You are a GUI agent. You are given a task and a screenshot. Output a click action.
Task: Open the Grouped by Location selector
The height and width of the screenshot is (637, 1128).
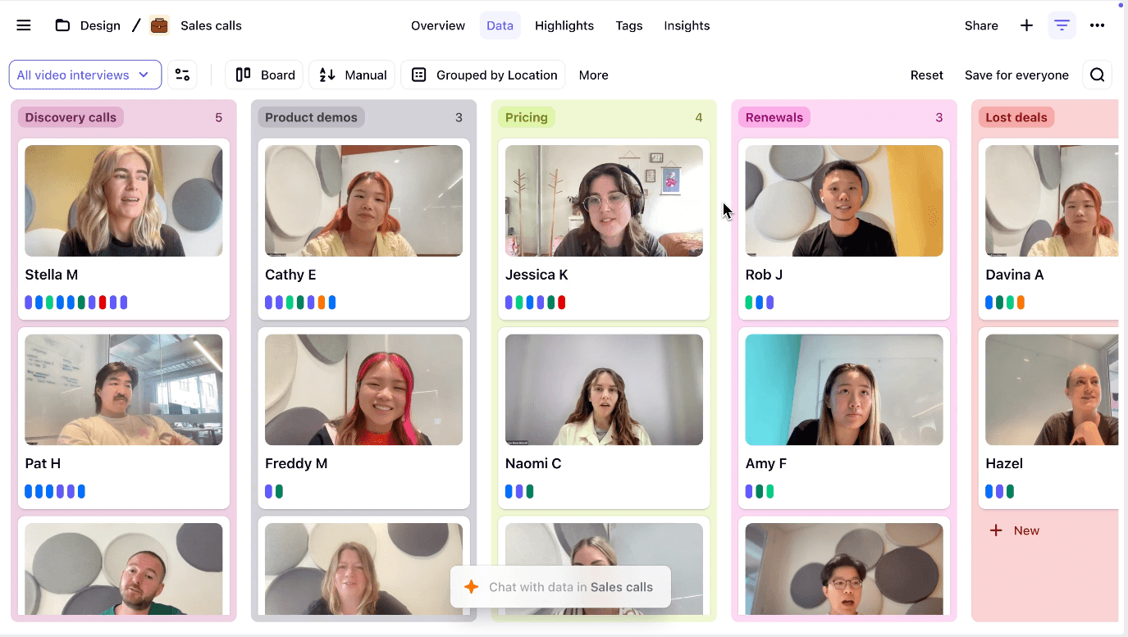pyautogui.click(x=483, y=75)
